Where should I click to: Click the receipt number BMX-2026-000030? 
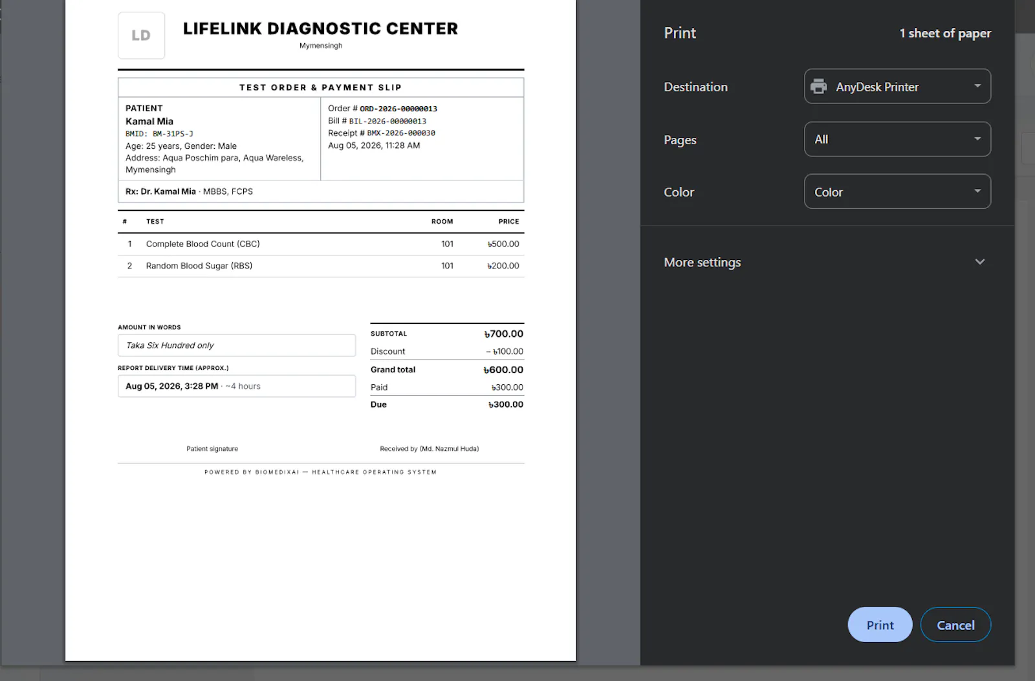coord(401,133)
